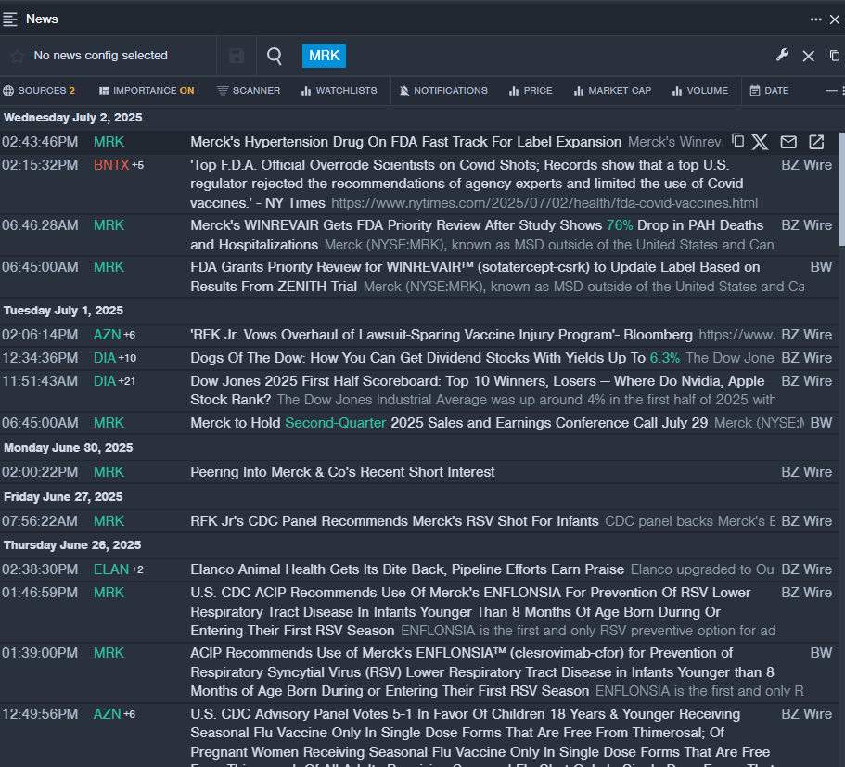Click the duplicate window icon in toolbar

834,56
